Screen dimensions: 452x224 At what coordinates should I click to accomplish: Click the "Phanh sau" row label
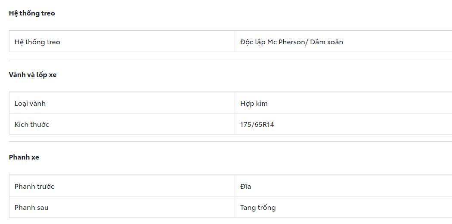pyautogui.click(x=31, y=208)
